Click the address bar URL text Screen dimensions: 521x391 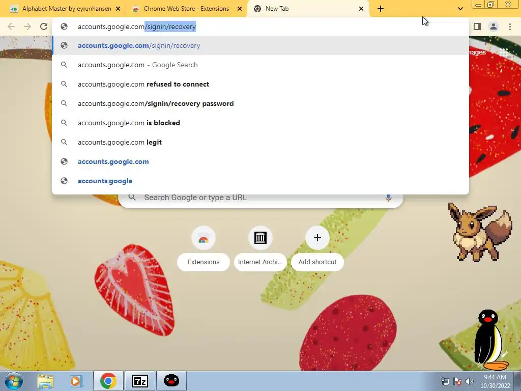click(x=137, y=26)
